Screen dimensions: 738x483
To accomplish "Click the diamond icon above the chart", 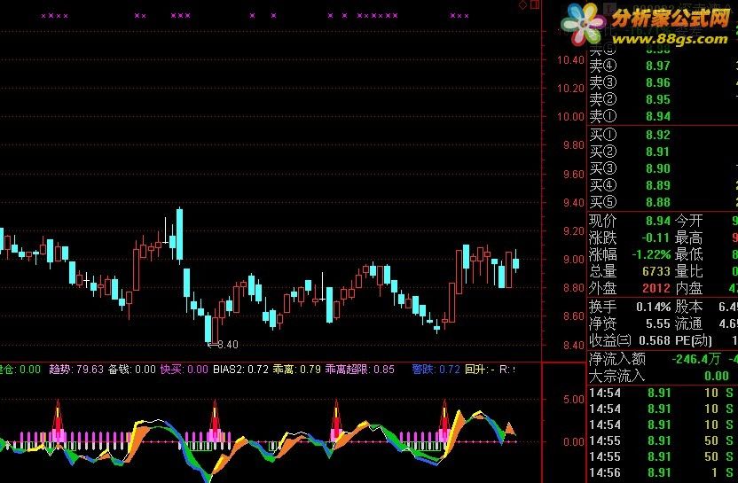I will click(523, 5).
